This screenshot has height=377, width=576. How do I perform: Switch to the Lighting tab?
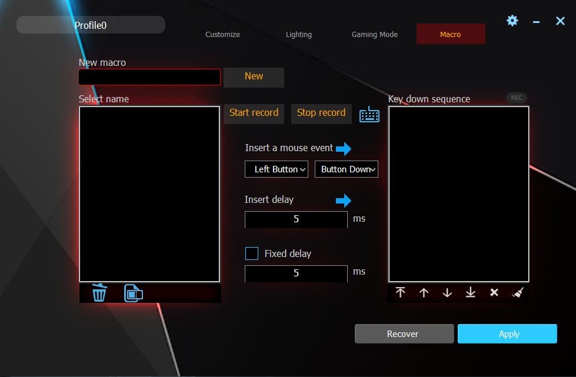(299, 35)
